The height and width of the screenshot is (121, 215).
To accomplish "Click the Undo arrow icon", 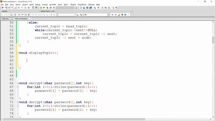I will [95, 8].
